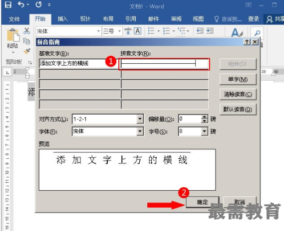Switch to the 布局 tab
The image size is (284, 231).
[x=108, y=19]
